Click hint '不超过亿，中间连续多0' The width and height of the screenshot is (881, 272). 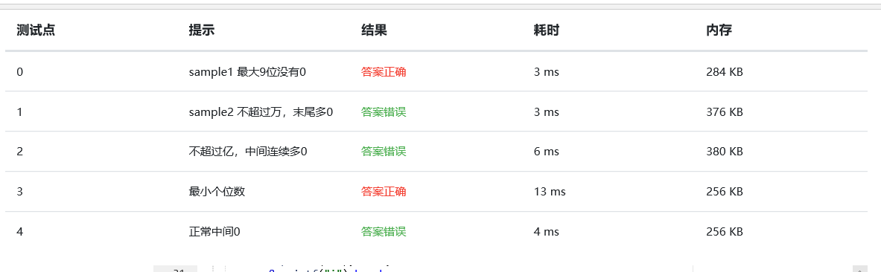pos(248,152)
